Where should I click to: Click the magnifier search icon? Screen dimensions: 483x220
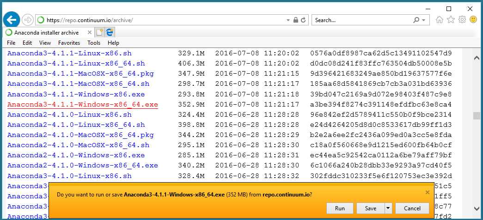tap(416, 20)
